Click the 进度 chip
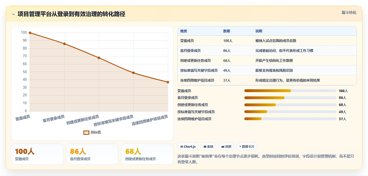The width and height of the screenshot is (368, 176). coord(226,147)
